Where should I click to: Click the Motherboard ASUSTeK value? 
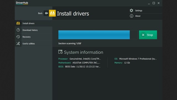[x=86, y=63]
